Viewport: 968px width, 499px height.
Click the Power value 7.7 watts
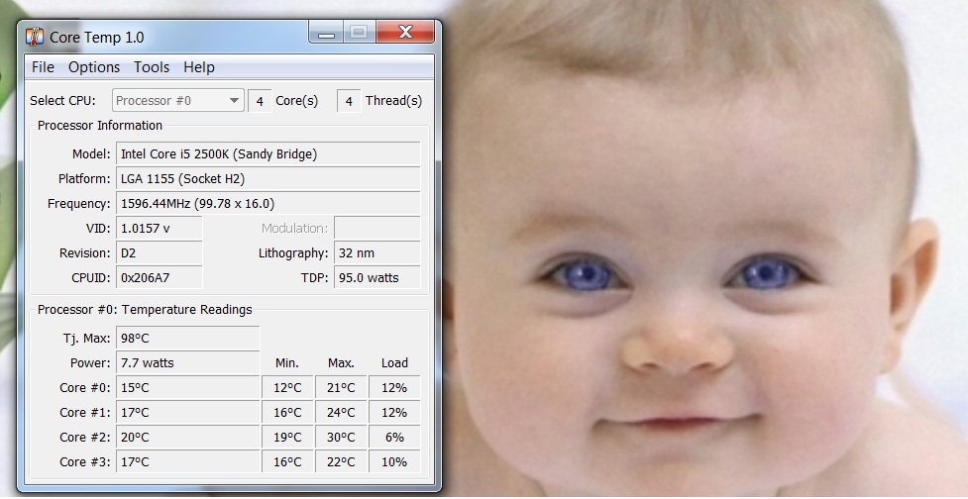click(187, 362)
